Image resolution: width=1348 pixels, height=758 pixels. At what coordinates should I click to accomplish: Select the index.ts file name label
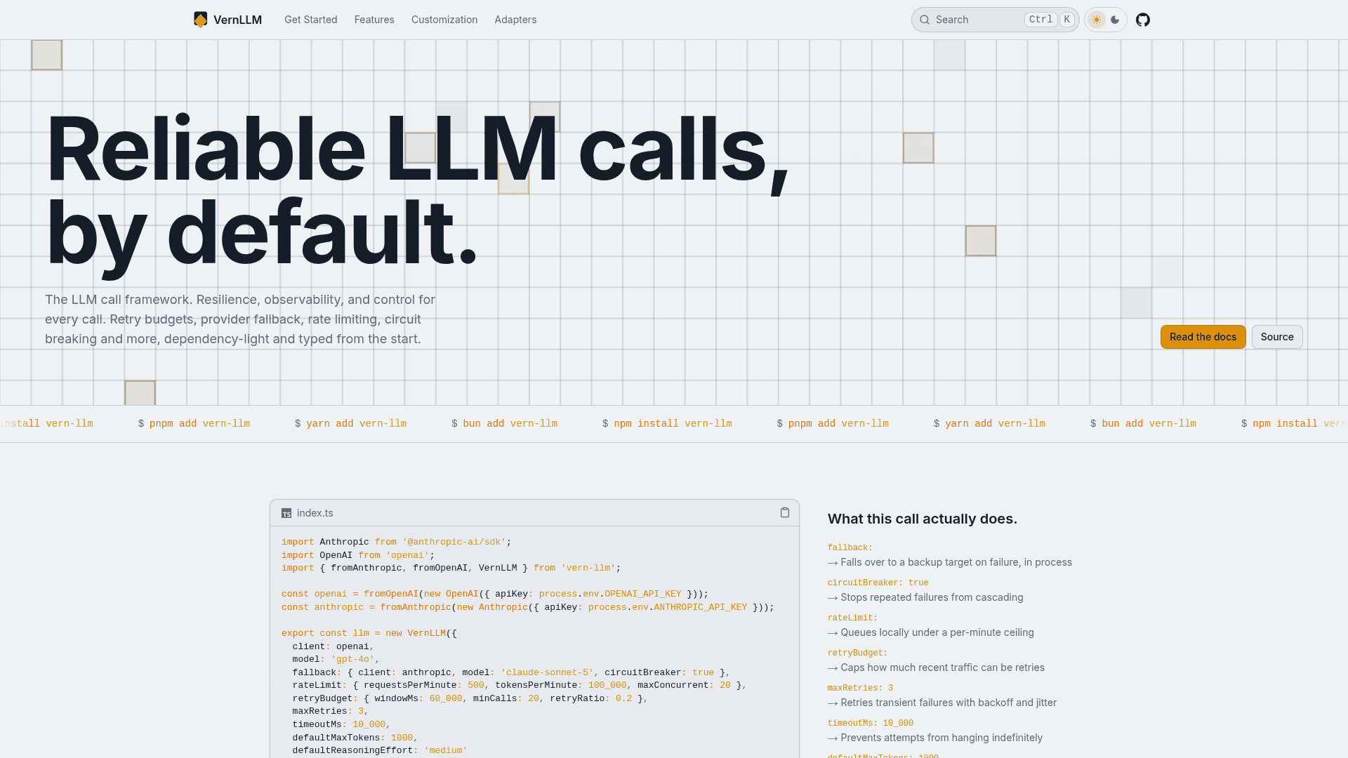pos(315,513)
